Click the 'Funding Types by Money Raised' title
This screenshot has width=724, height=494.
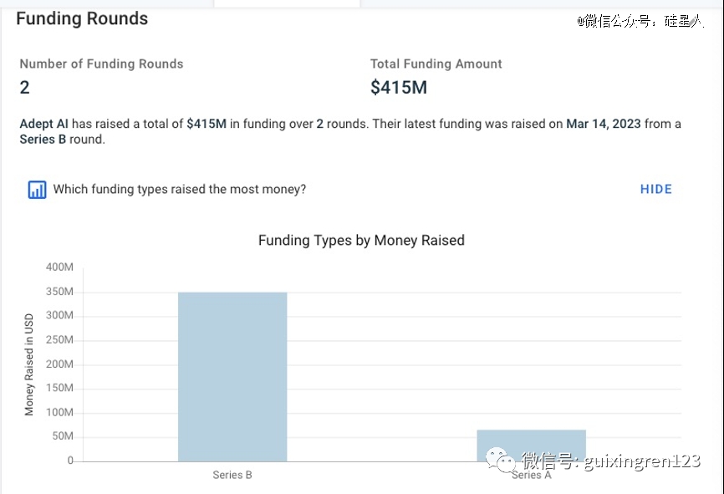tap(361, 240)
